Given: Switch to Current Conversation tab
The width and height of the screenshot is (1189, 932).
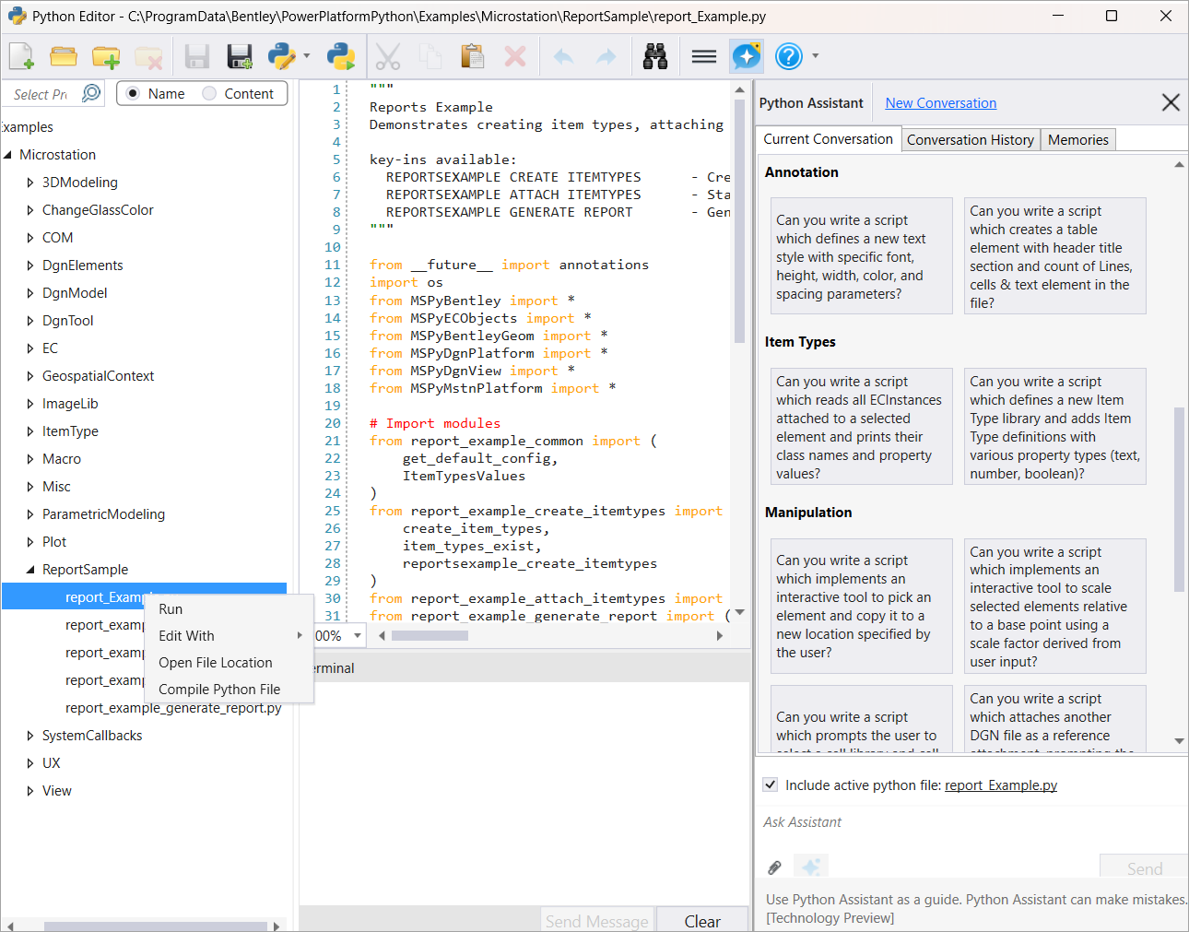Looking at the screenshot, I should (828, 139).
